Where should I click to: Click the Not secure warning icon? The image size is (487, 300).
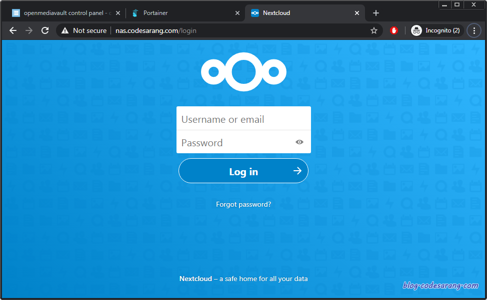[x=65, y=30]
